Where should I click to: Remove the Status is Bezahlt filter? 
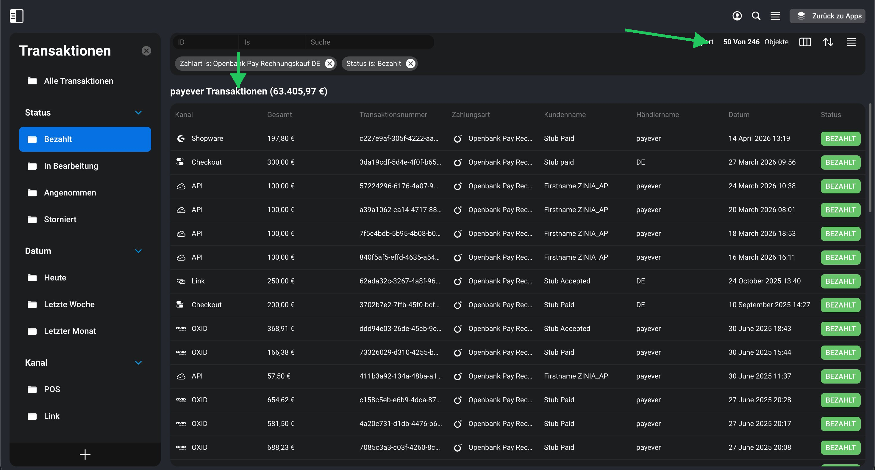click(411, 63)
